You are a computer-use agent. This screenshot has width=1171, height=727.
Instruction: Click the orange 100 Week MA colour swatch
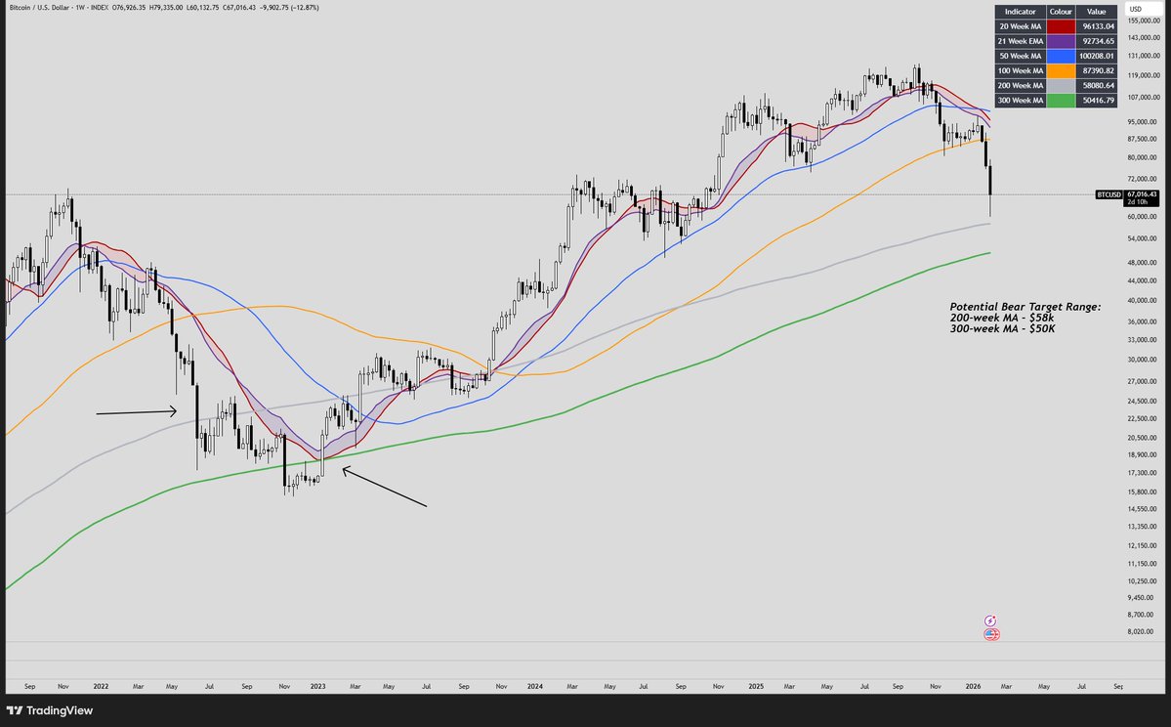pyautogui.click(x=1061, y=71)
